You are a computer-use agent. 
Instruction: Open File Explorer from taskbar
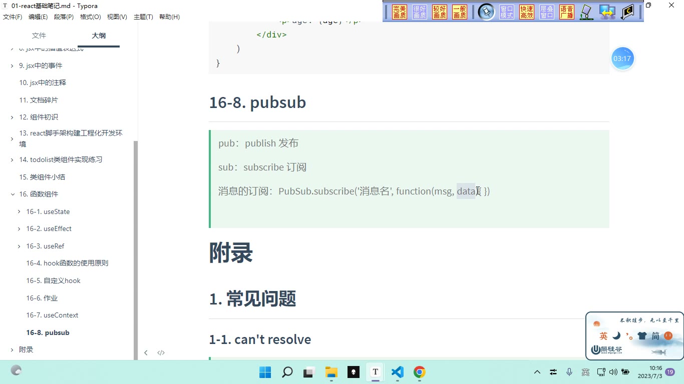(331, 372)
